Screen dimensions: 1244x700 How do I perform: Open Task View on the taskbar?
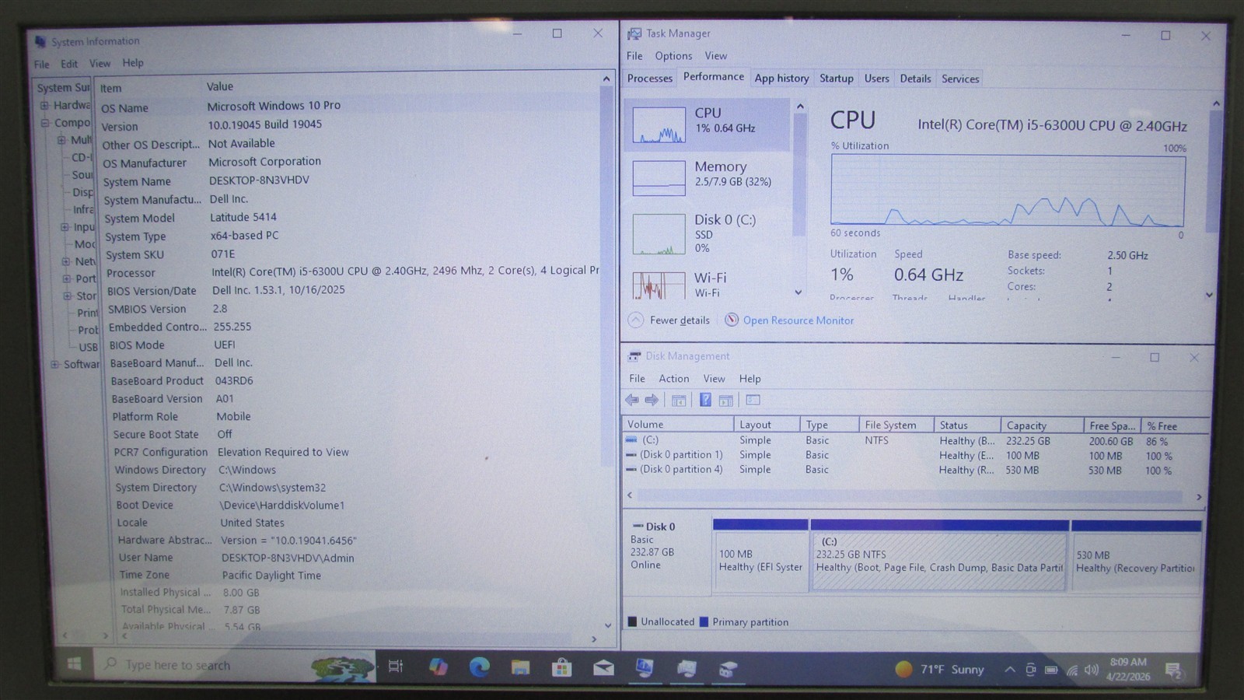click(x=396, y=666)
